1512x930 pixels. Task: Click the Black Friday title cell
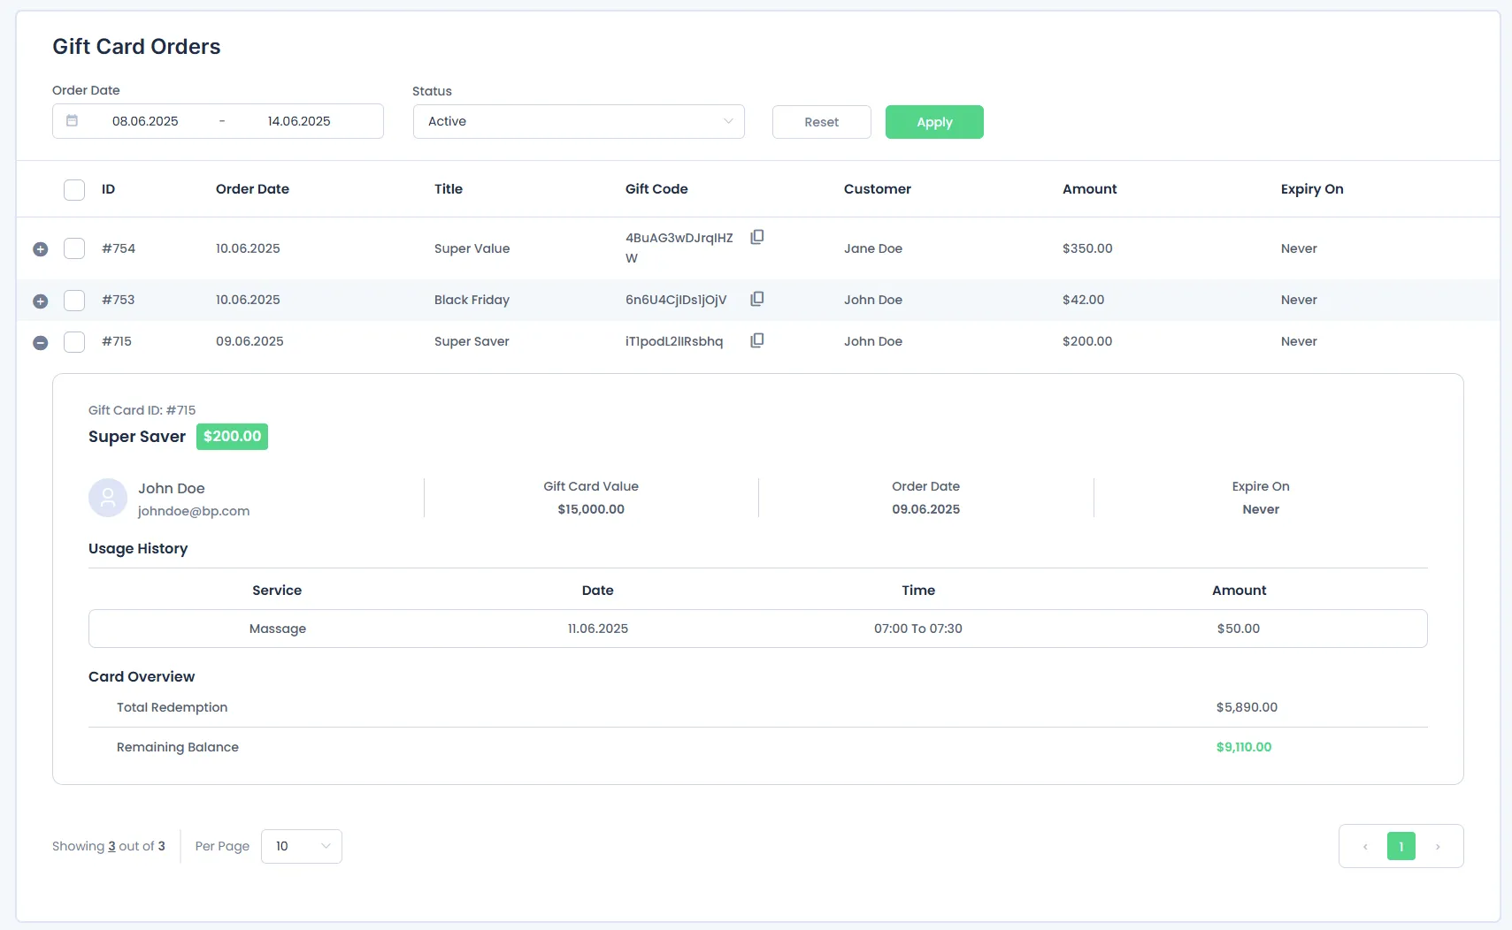(x=472, y=300)
